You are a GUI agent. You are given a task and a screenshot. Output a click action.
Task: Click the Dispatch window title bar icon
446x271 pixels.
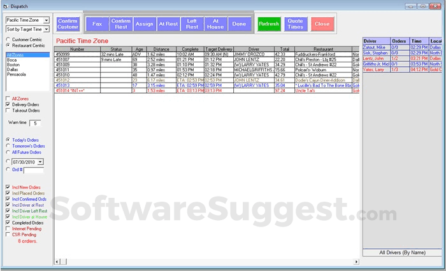(x=5, y=6)
